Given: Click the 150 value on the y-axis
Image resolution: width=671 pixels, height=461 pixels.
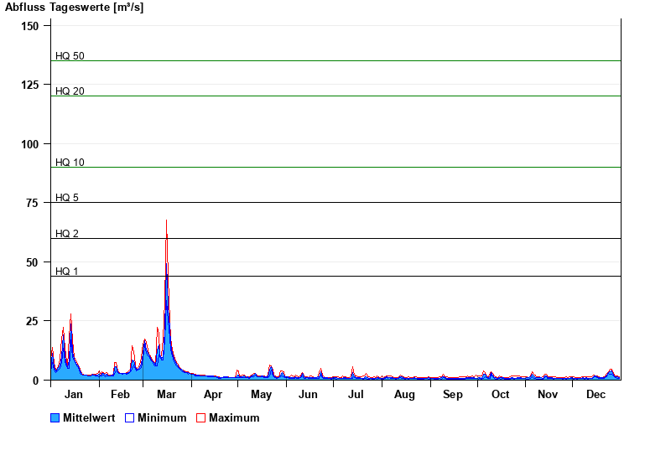Looking at the screenshot, I should pyautogui.click(x=30, y=26).
